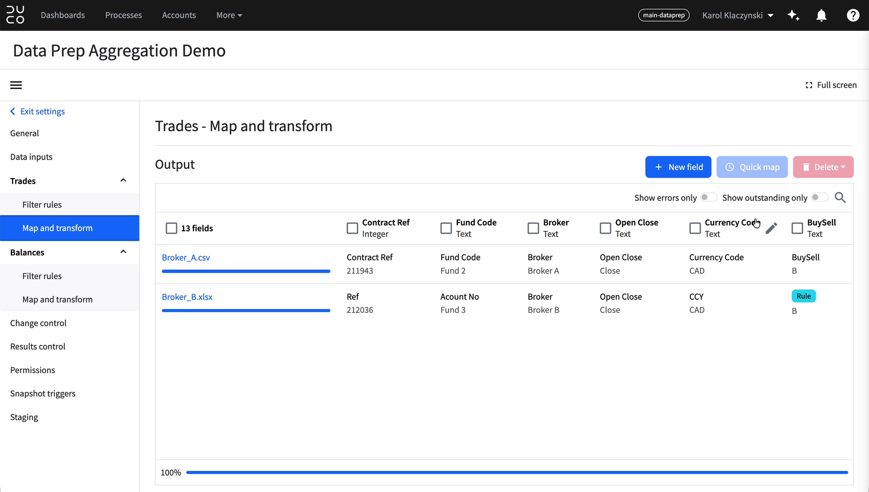The height and width of the screenshot is (492, 869).
Task: Open the Delete dropdown button
Action: (x=823, y=167)
